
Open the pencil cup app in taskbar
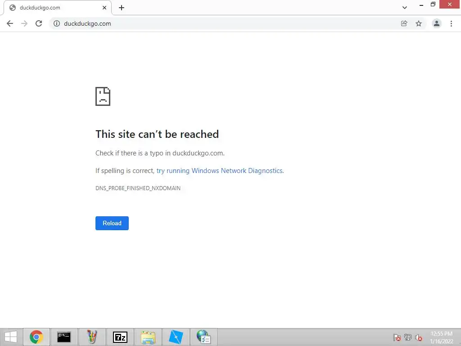tap(92, 337)
